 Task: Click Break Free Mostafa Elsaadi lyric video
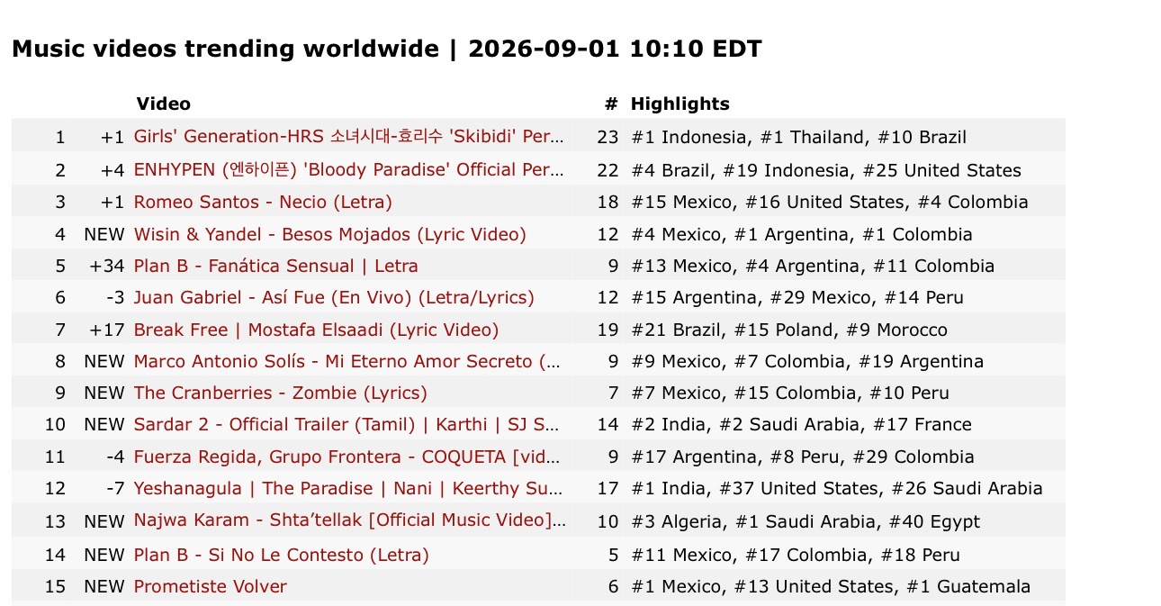click(x=316, y=330)
